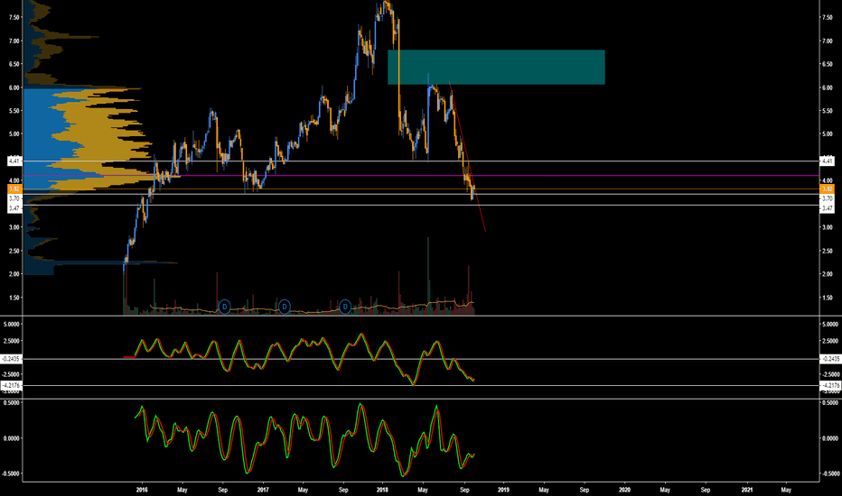
Task: Open the D dividend marker near Sep 2016
Action: (x=224, y=307)
